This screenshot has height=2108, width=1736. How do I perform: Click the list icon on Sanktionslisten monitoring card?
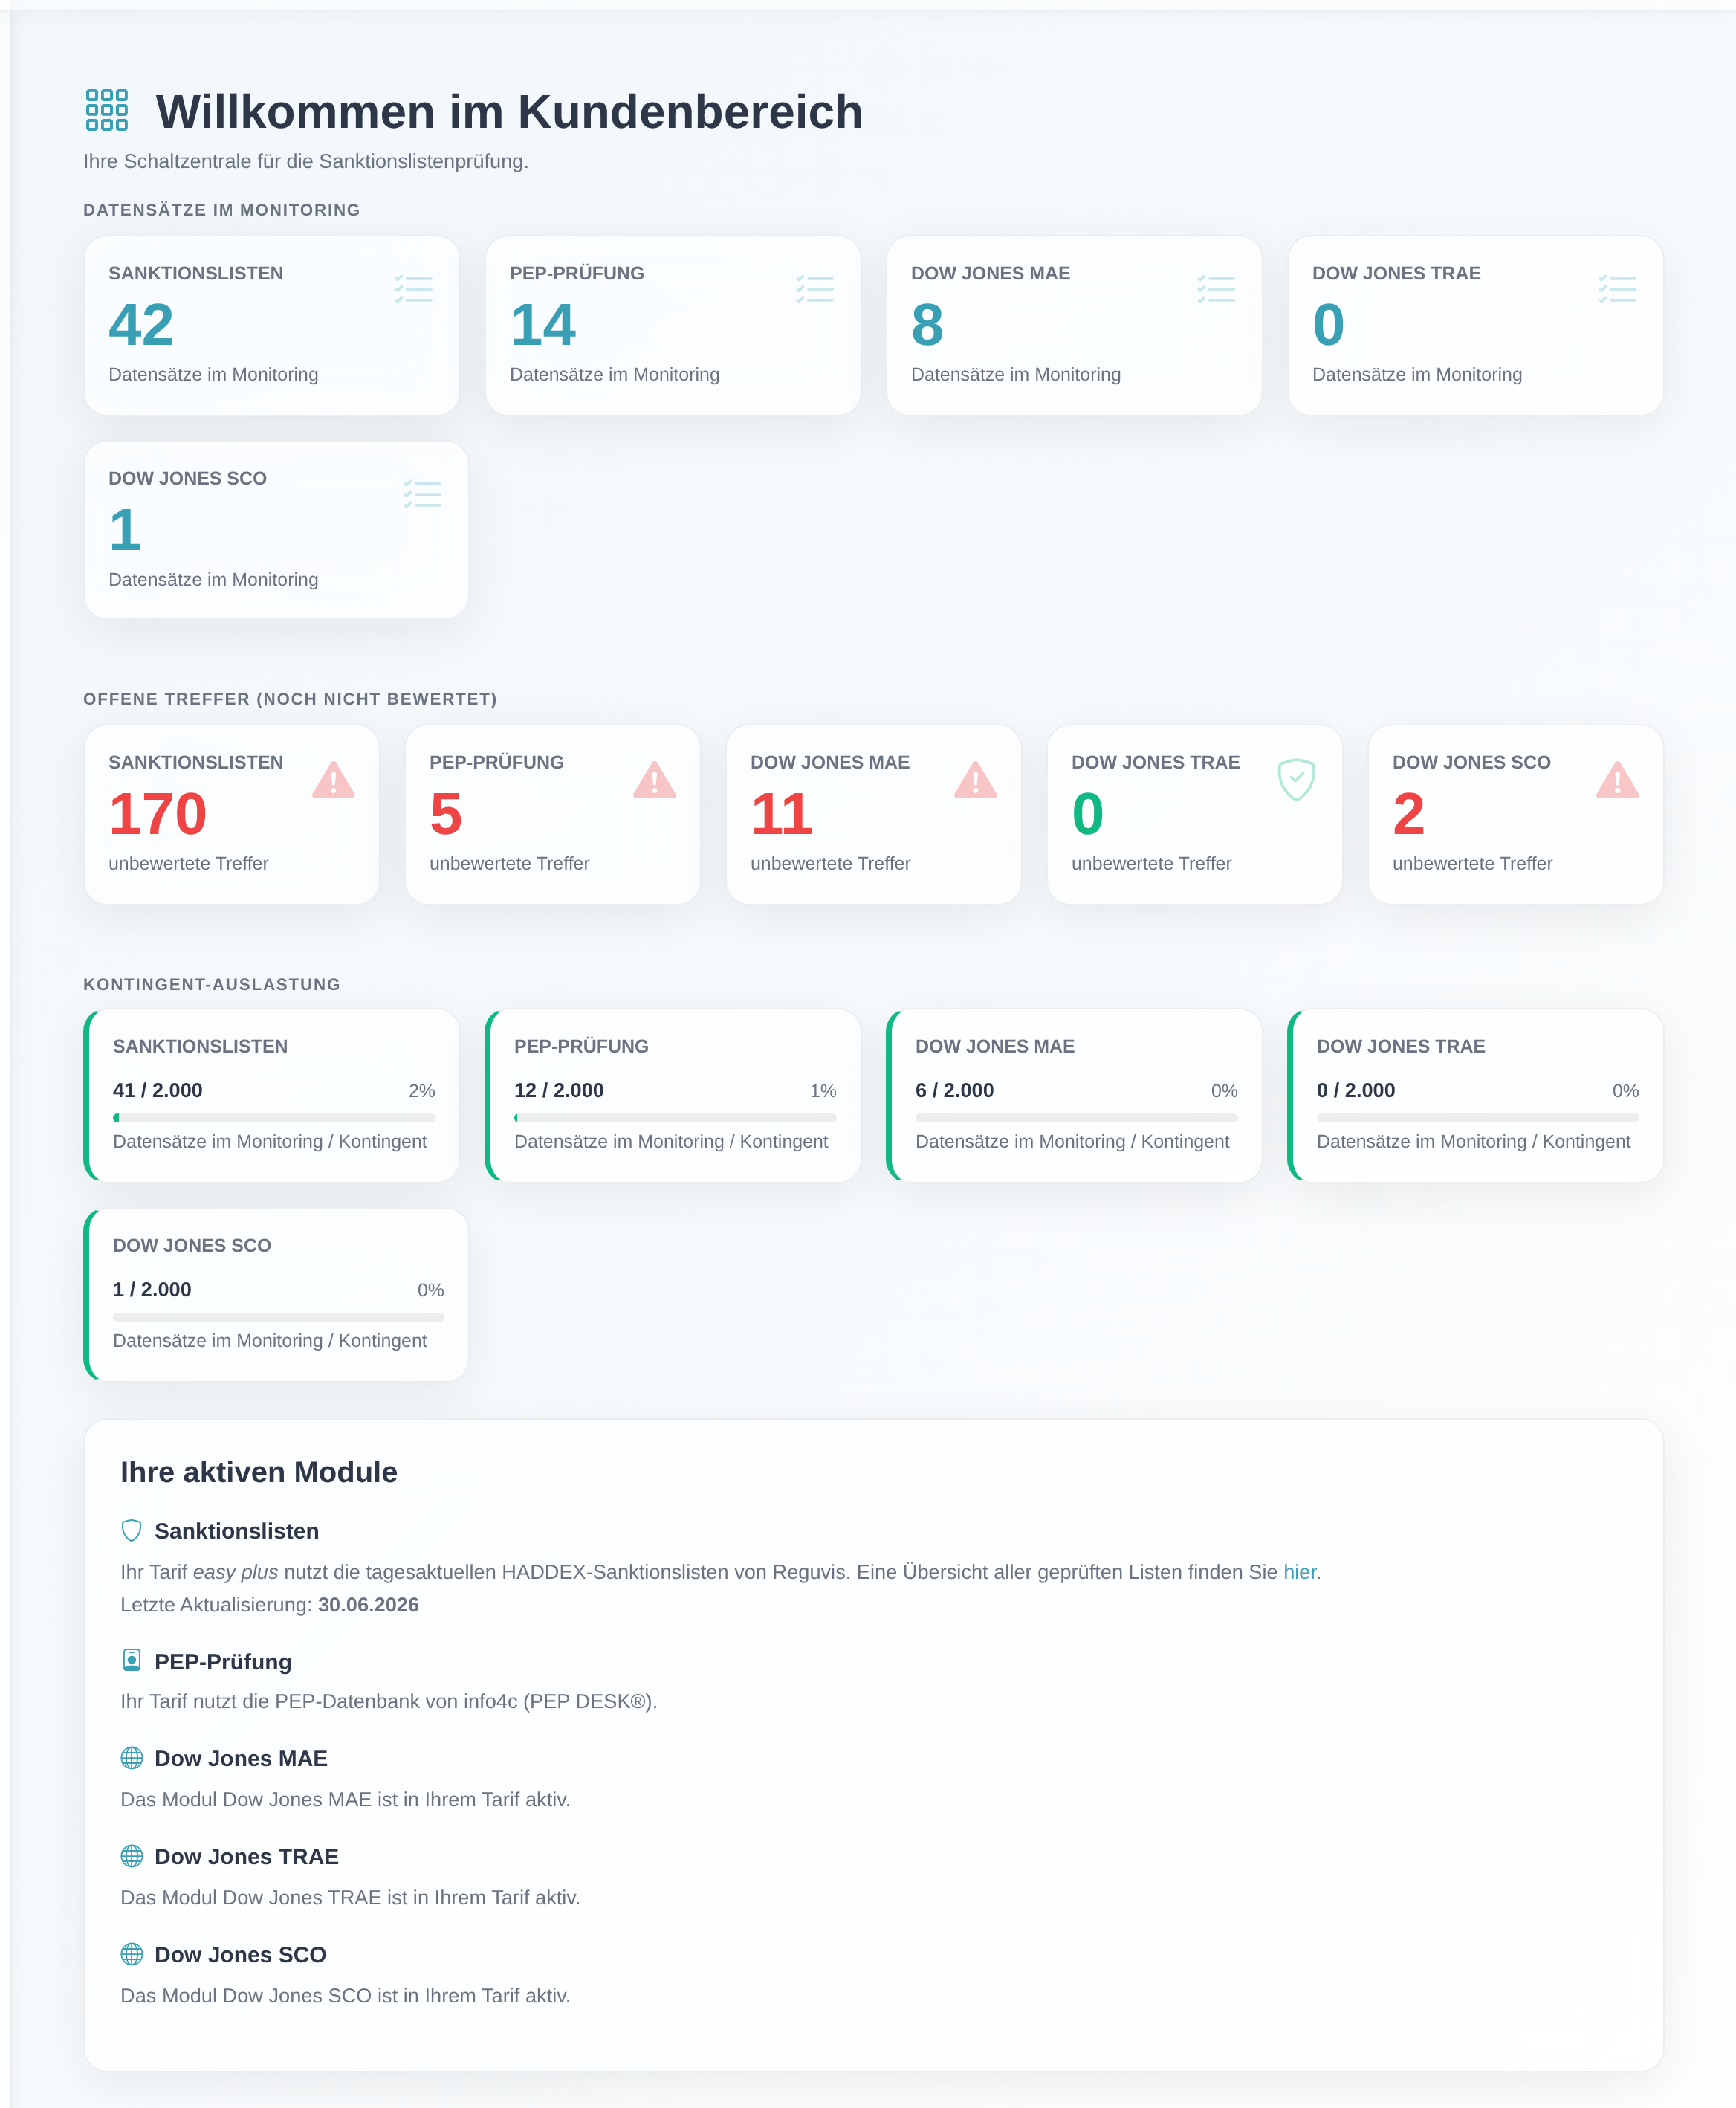click(x=413, y=289)
